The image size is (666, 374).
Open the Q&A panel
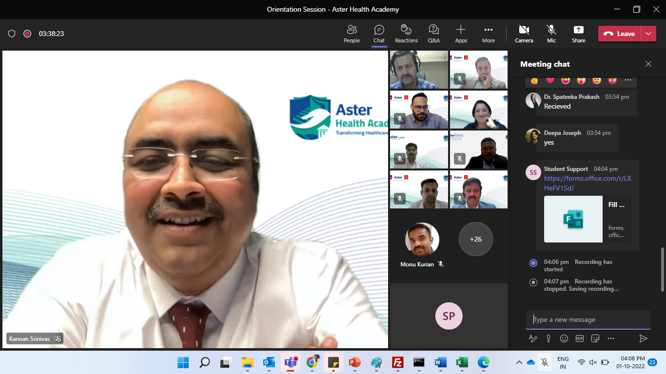coord(433,34)
